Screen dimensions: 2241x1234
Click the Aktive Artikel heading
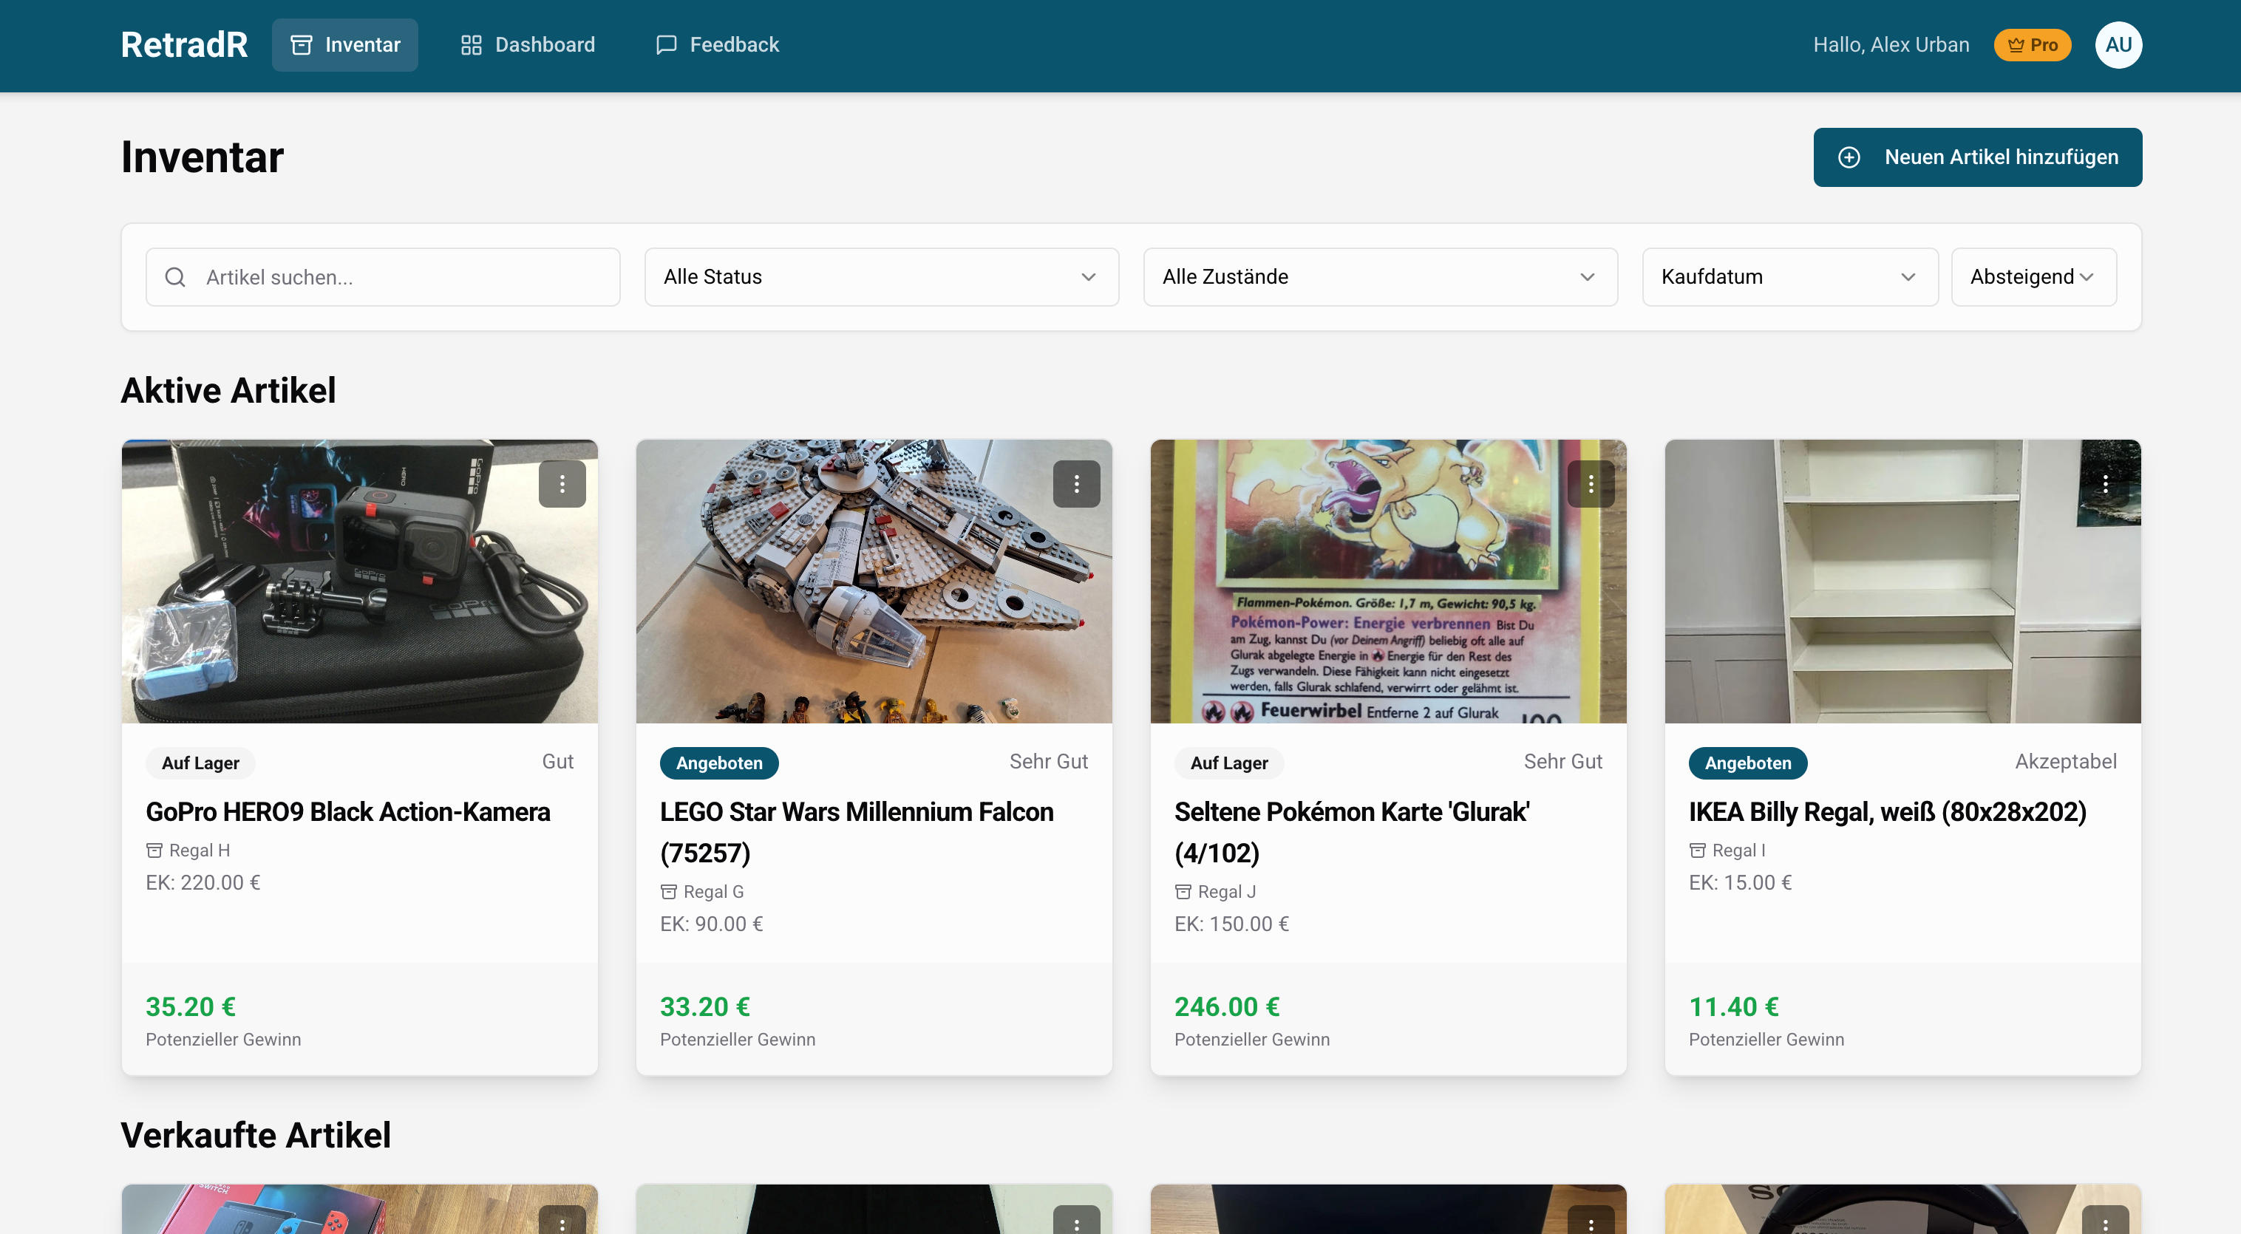click(x=228, y=389)
